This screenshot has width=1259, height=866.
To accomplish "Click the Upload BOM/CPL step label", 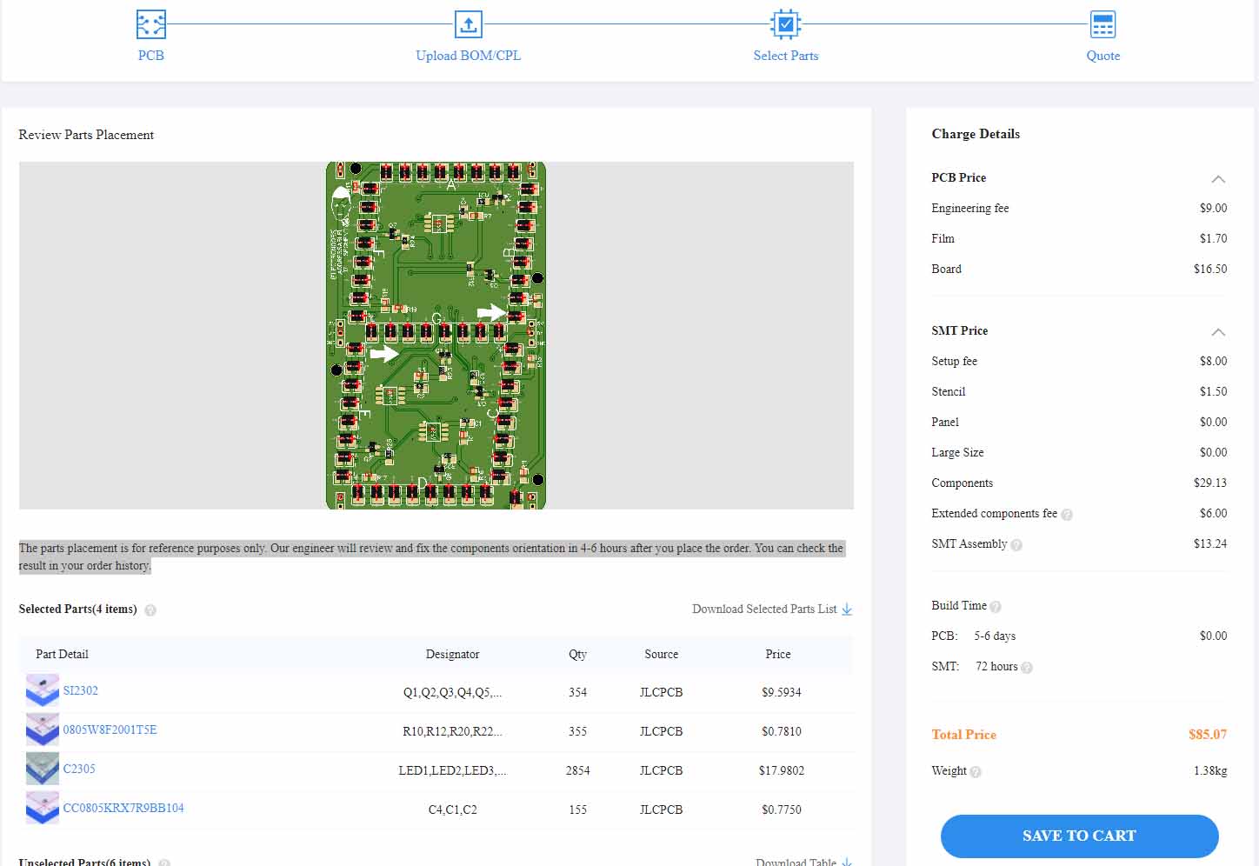I will [x=468, y=56].
